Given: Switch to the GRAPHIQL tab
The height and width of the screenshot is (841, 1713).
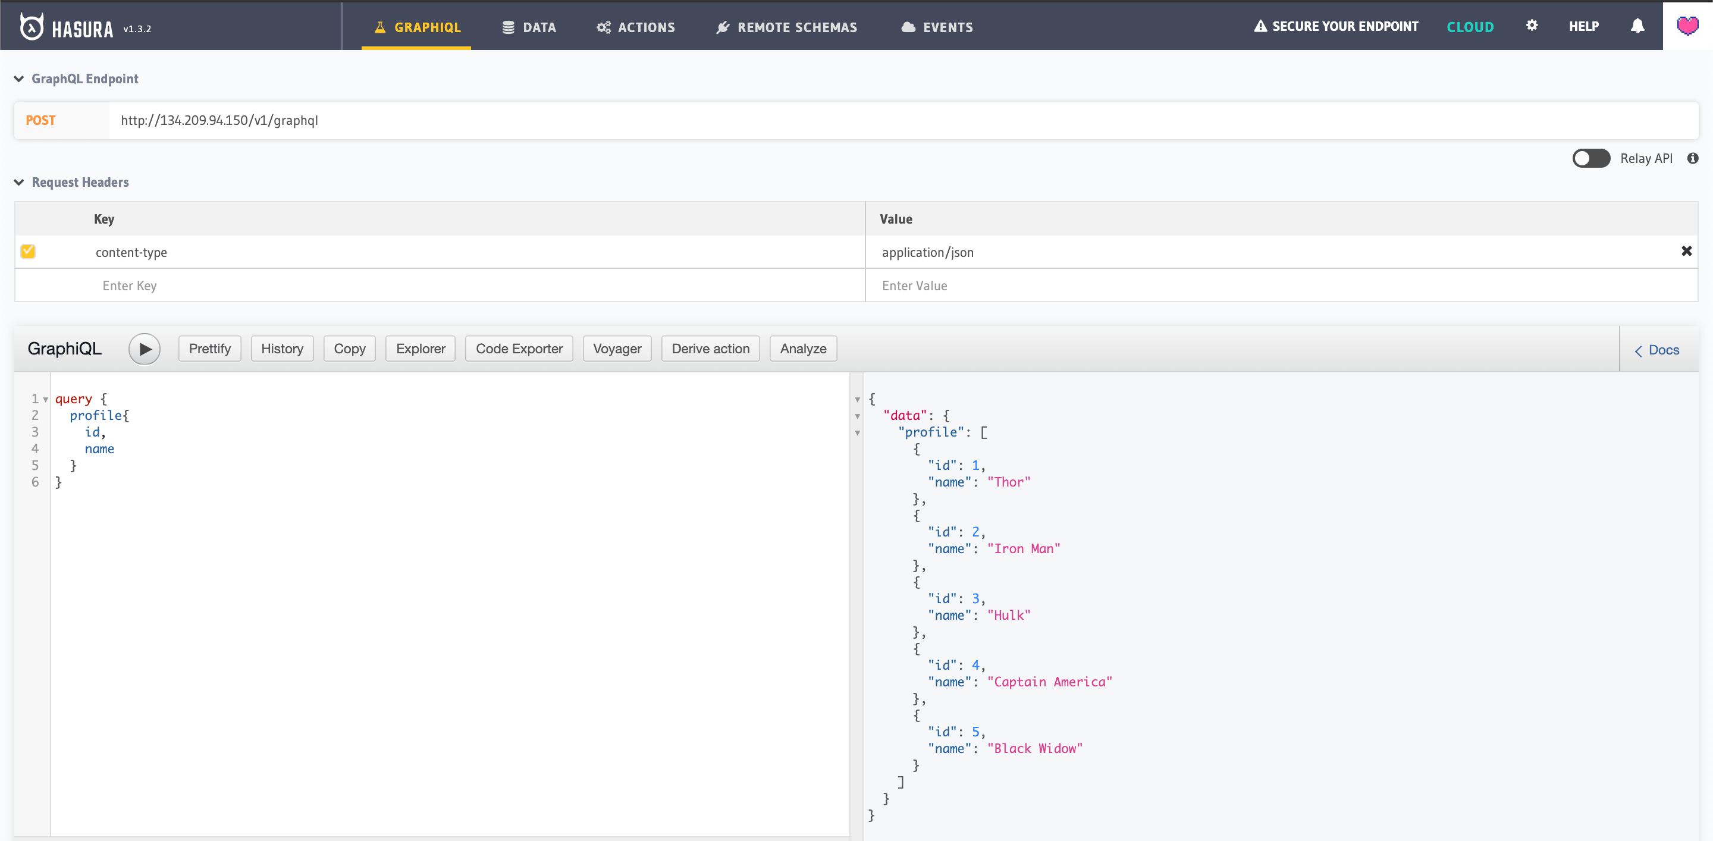Looking at the screenshot, I should coord(416,27).
